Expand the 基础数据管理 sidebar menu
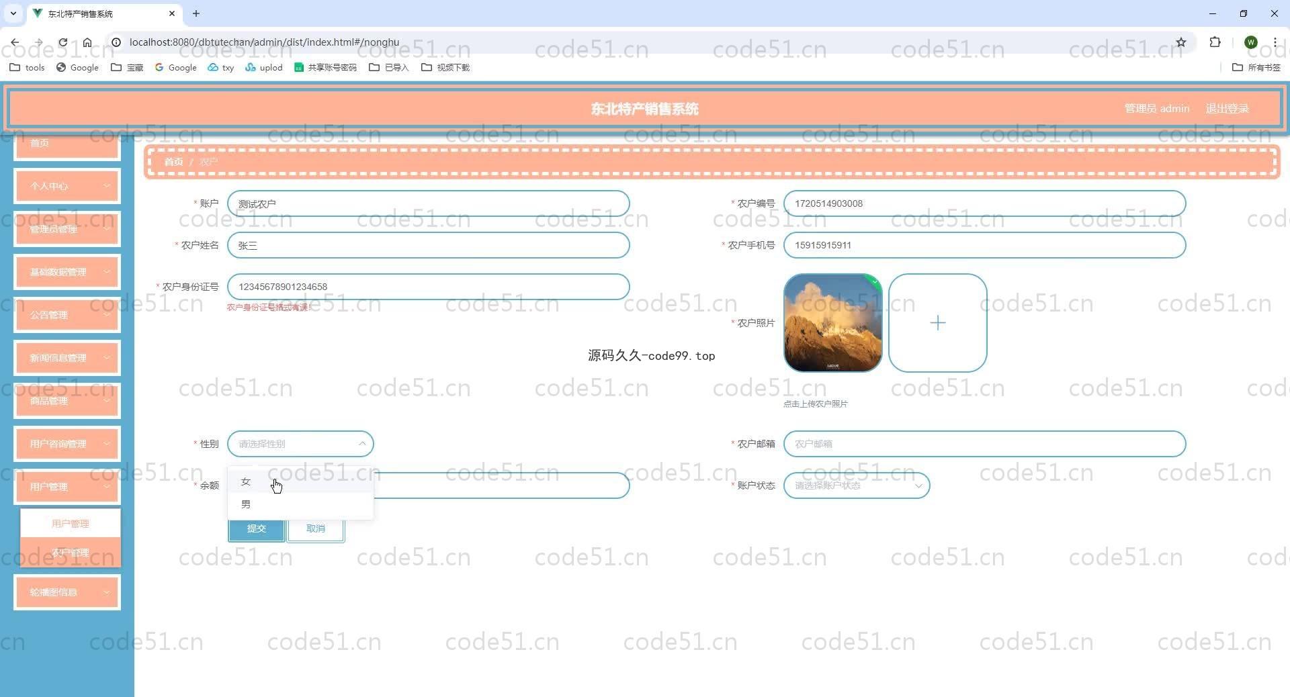 [x=67, y=272]
